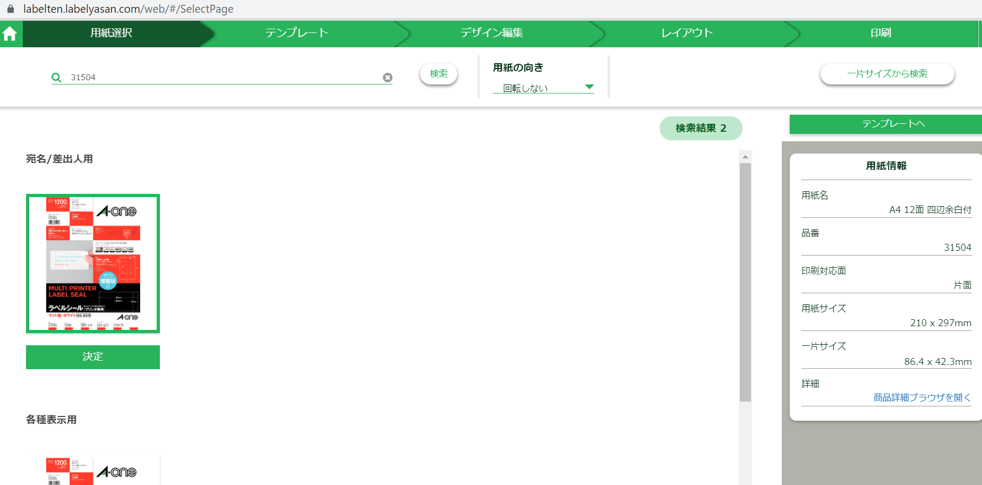Click the padlock icon in the address bar
Viewport: 982px width, 485px height.
coord(11,9)
